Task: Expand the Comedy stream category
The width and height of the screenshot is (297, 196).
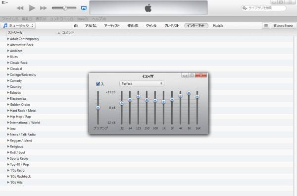Action: 8,81
